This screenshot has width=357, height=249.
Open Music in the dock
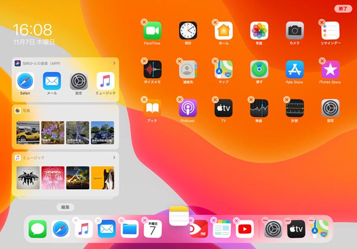tap(84, 229)
